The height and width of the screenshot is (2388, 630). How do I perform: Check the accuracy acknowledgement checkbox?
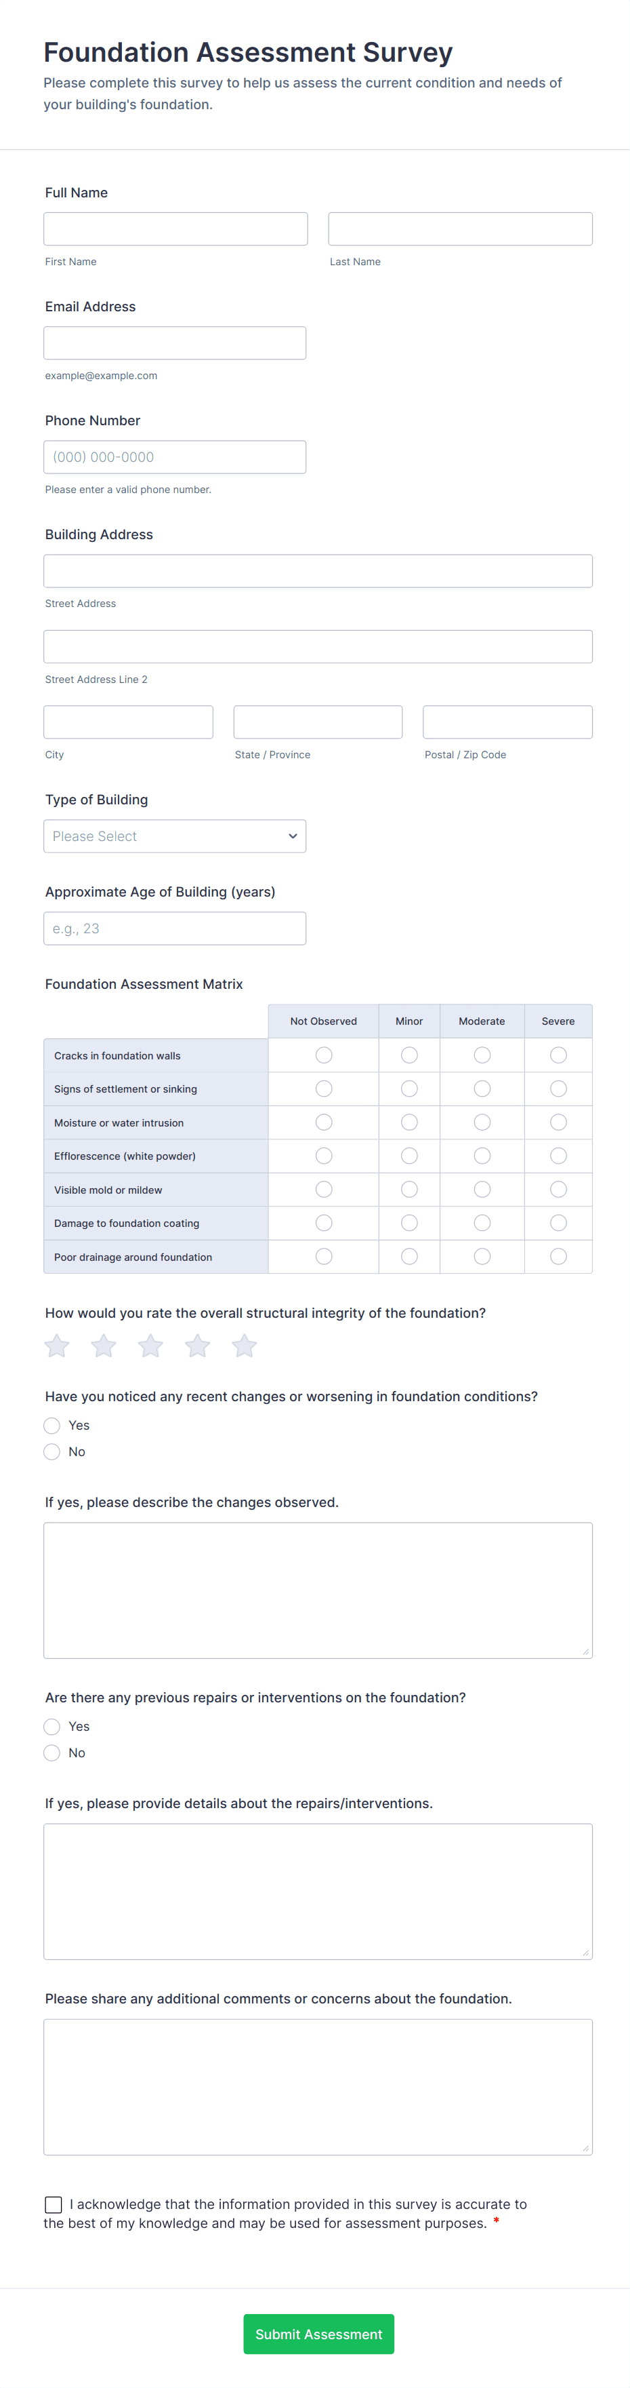click(x=54, y=2204)
